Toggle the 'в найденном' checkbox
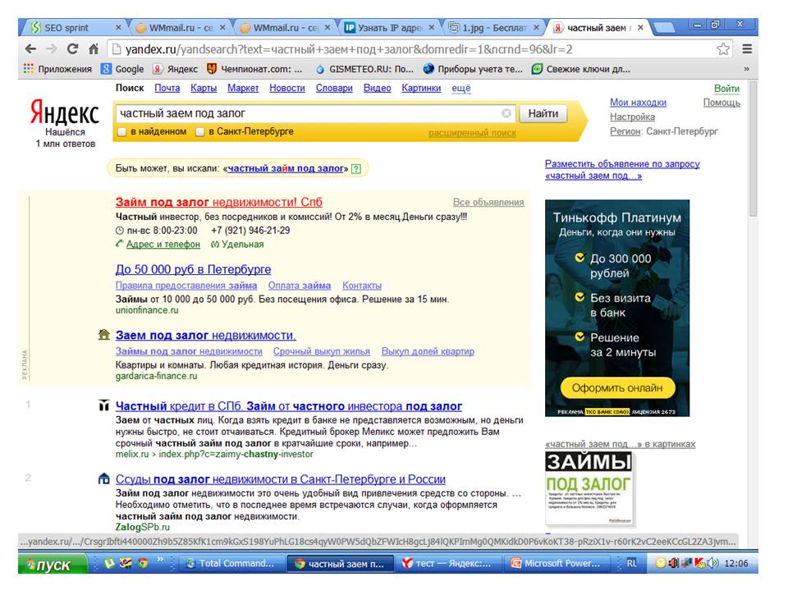 point(121,132)
